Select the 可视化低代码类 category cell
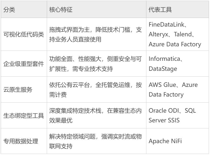Screen dimensions: 210x155 (x=24, y=34)
